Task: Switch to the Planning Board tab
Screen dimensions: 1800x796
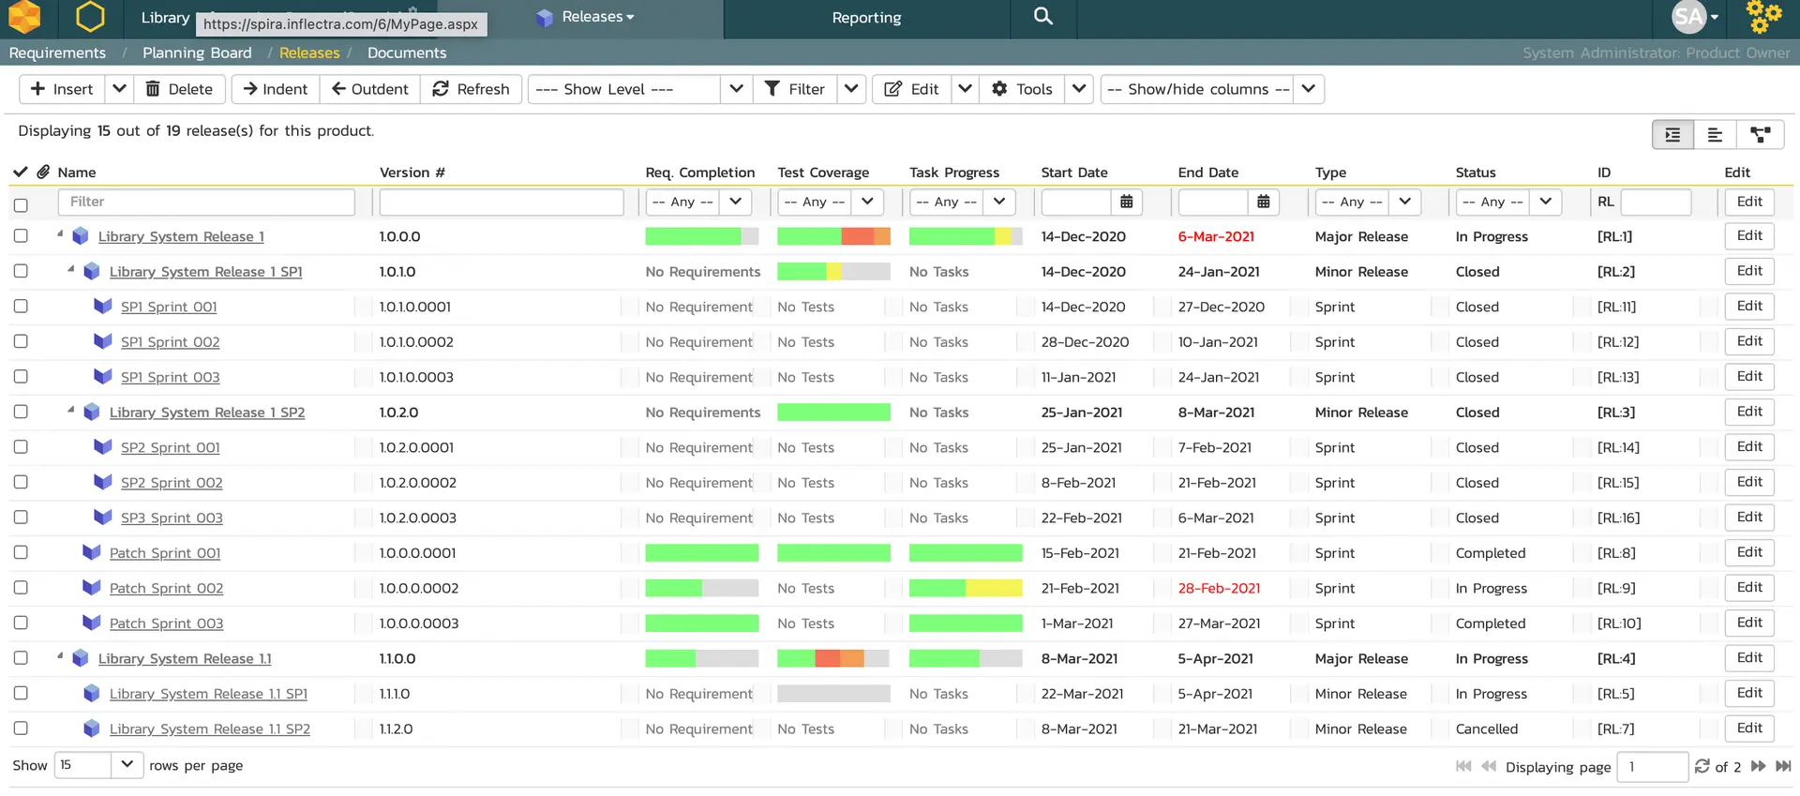Action: coord(197,53)
